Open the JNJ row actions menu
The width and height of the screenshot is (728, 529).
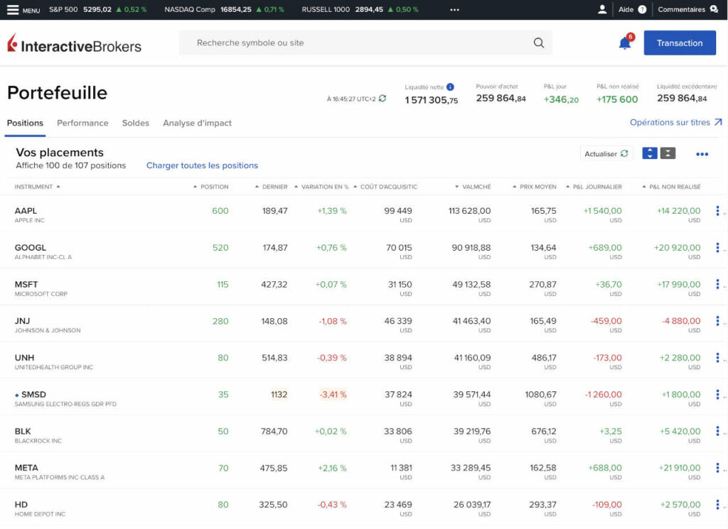[x=717, y=321]
